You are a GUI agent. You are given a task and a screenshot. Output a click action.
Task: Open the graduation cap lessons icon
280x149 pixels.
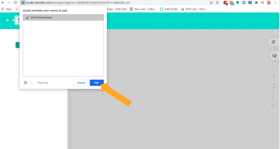click(x=274, y=56)
